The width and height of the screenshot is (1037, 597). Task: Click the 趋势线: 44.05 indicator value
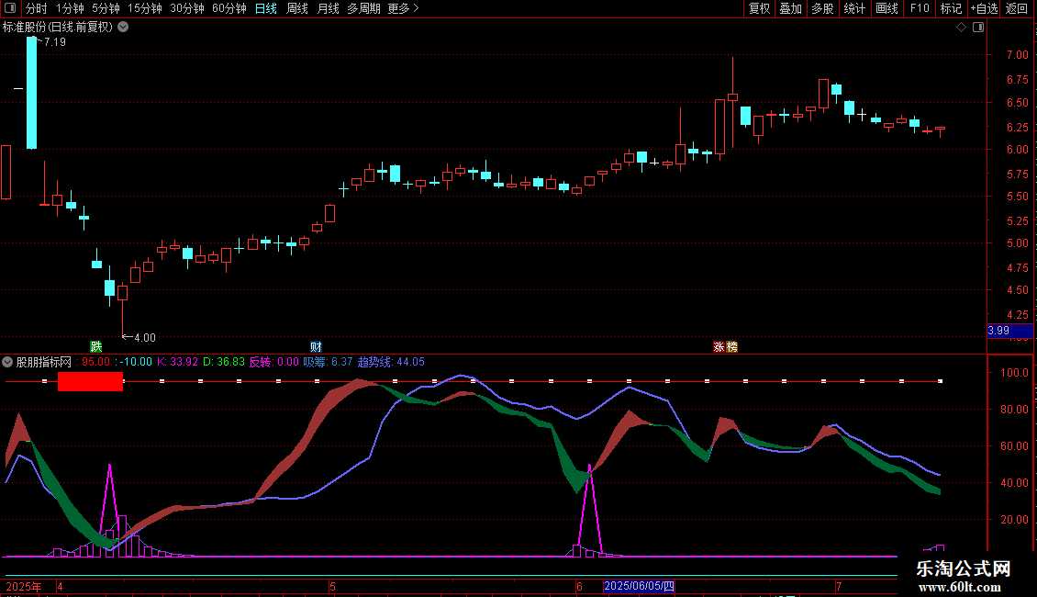391,362
